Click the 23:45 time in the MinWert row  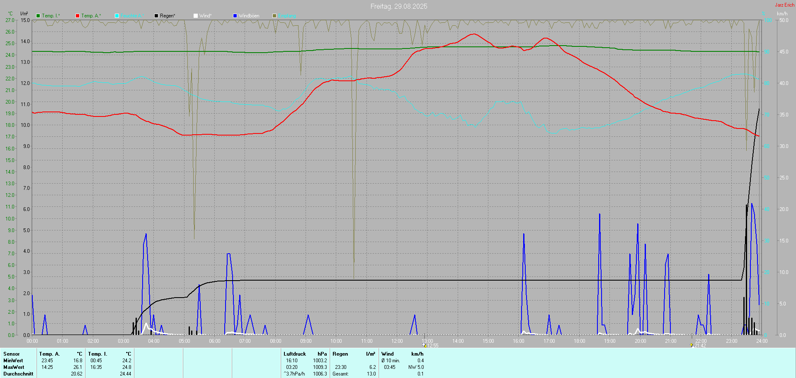(x=47, y=361)
